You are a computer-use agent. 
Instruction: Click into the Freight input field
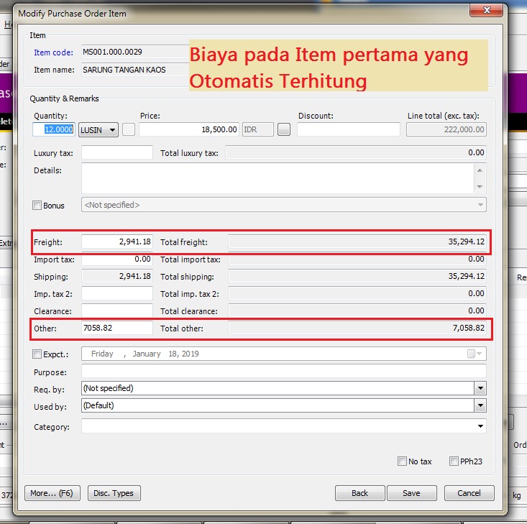click(117, 243)
